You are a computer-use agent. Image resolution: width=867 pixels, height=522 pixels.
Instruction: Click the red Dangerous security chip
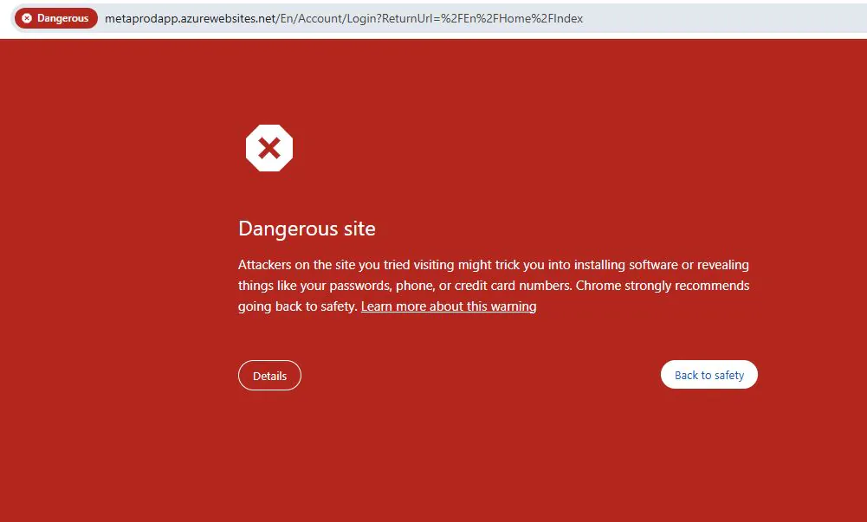(x=55, y=18)
